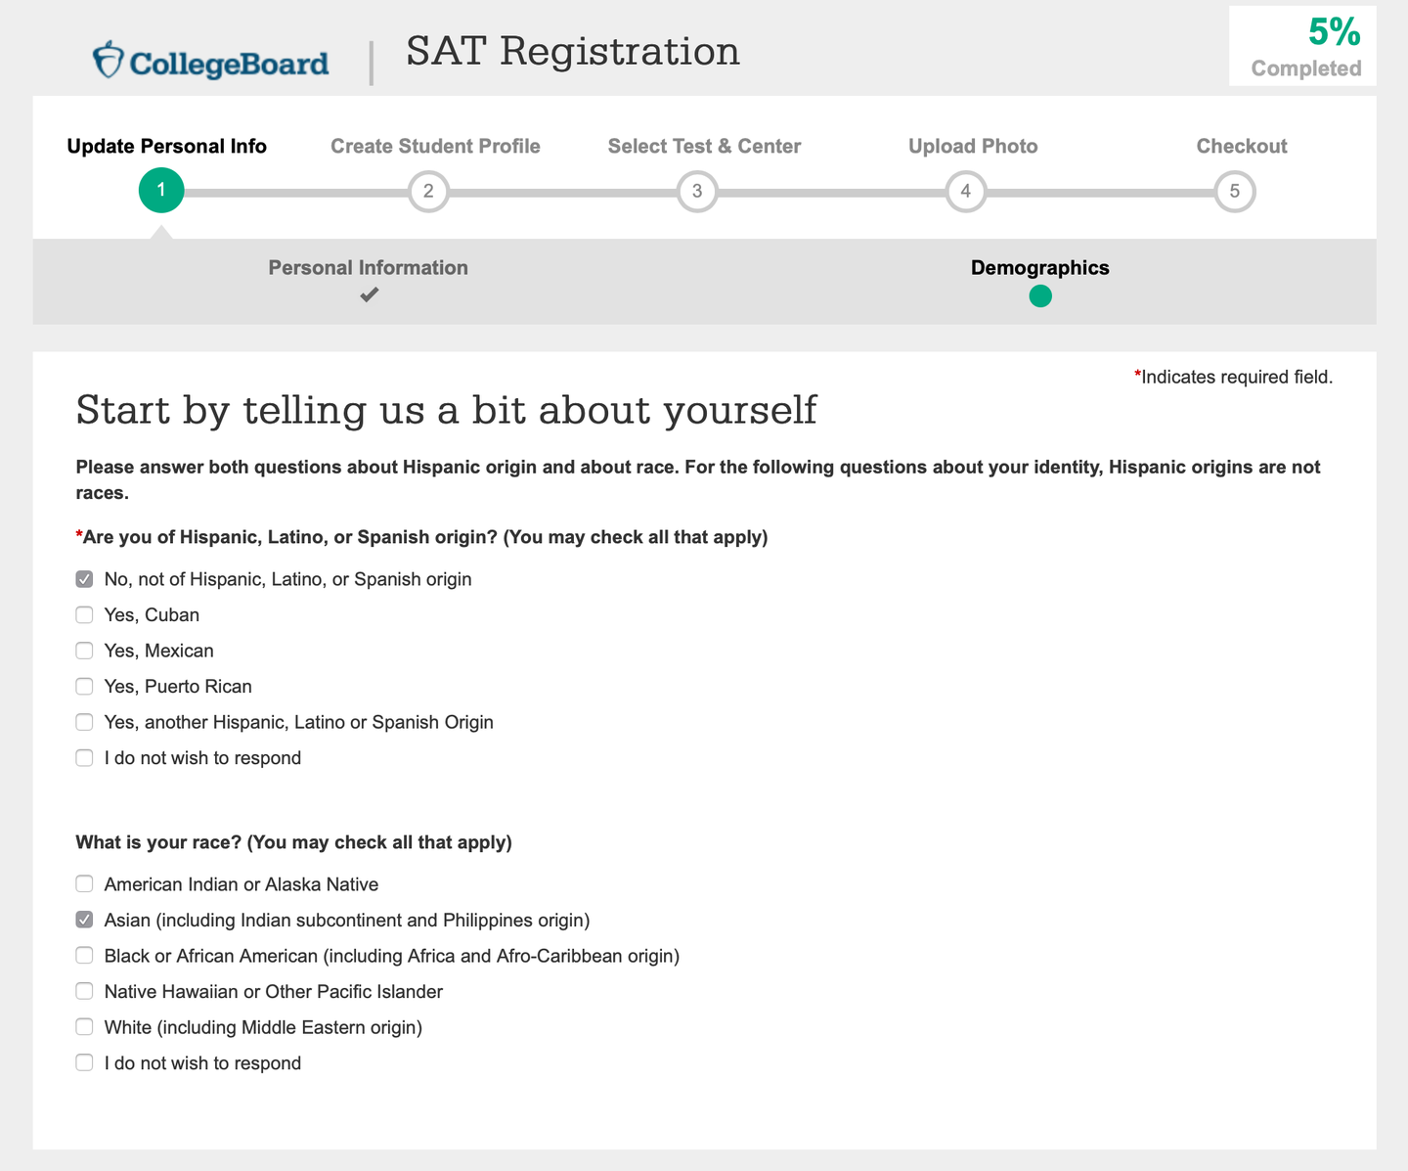The image size is (1408, 1171).
Task: Switch to the Demographics sub-step tab
Action: tap(1040, 268)
